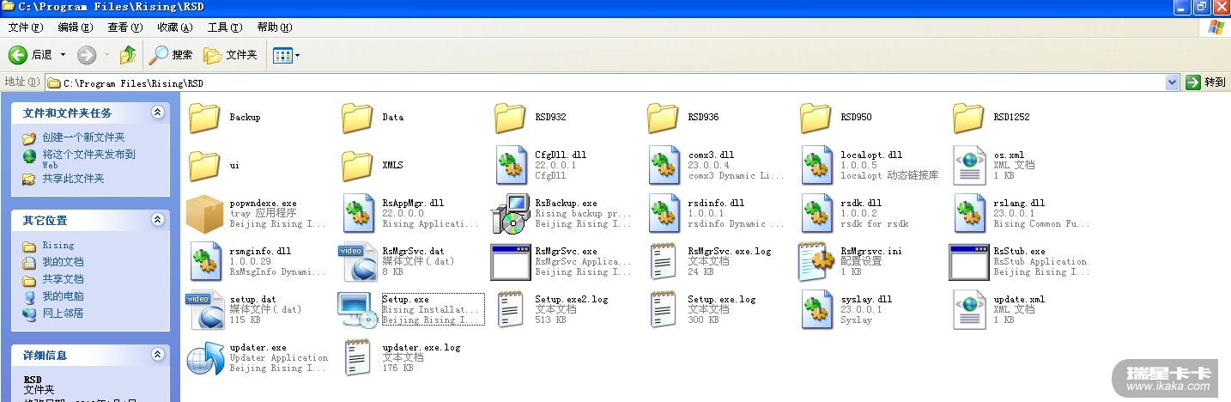Go back with the 后退 button

point(31,55)
